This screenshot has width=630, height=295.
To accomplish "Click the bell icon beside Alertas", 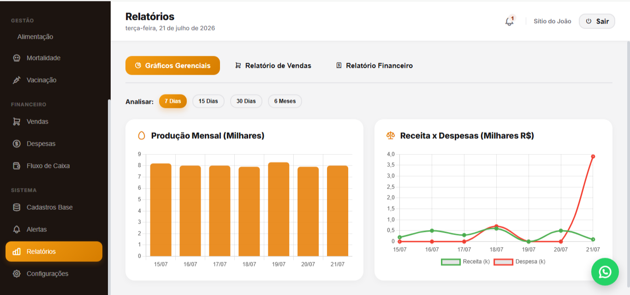I will 17,230.
